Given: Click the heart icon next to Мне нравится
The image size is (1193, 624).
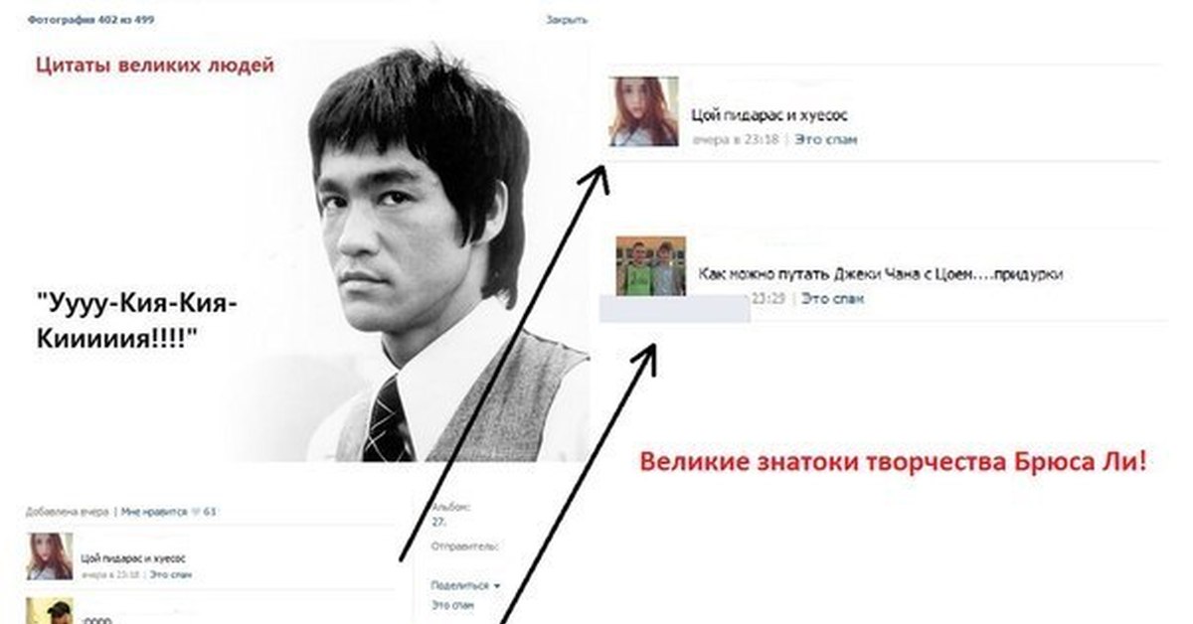Looking at the screenshot, I should coord(196,512).
